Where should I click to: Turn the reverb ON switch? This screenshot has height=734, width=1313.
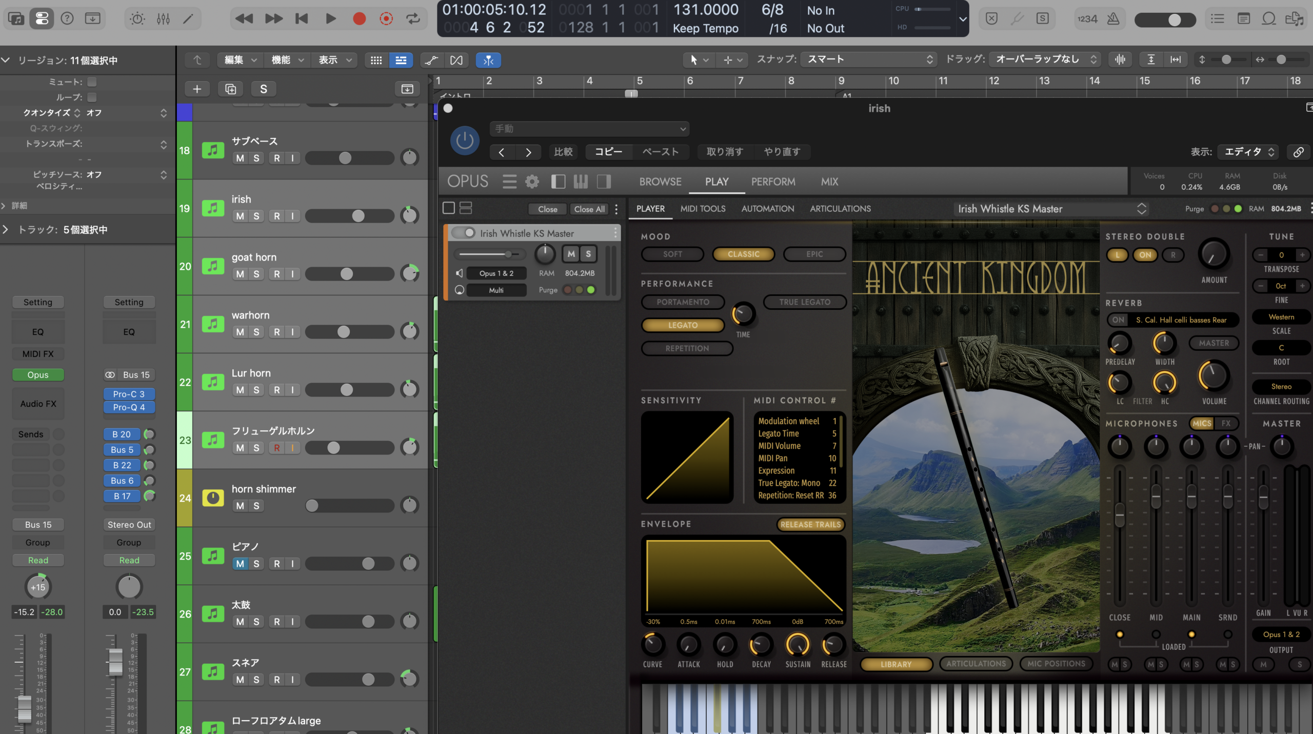pos(1118,320)
